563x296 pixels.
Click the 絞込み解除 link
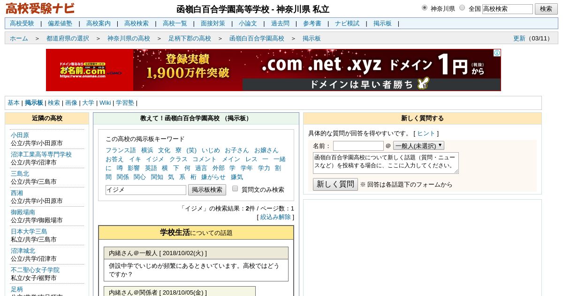click(275, 217)
